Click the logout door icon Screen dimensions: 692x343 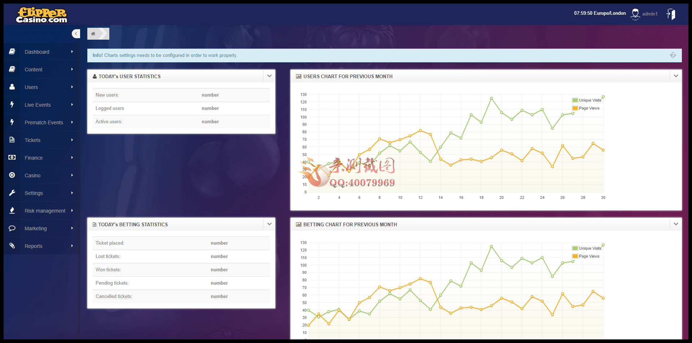click(671, 14)
